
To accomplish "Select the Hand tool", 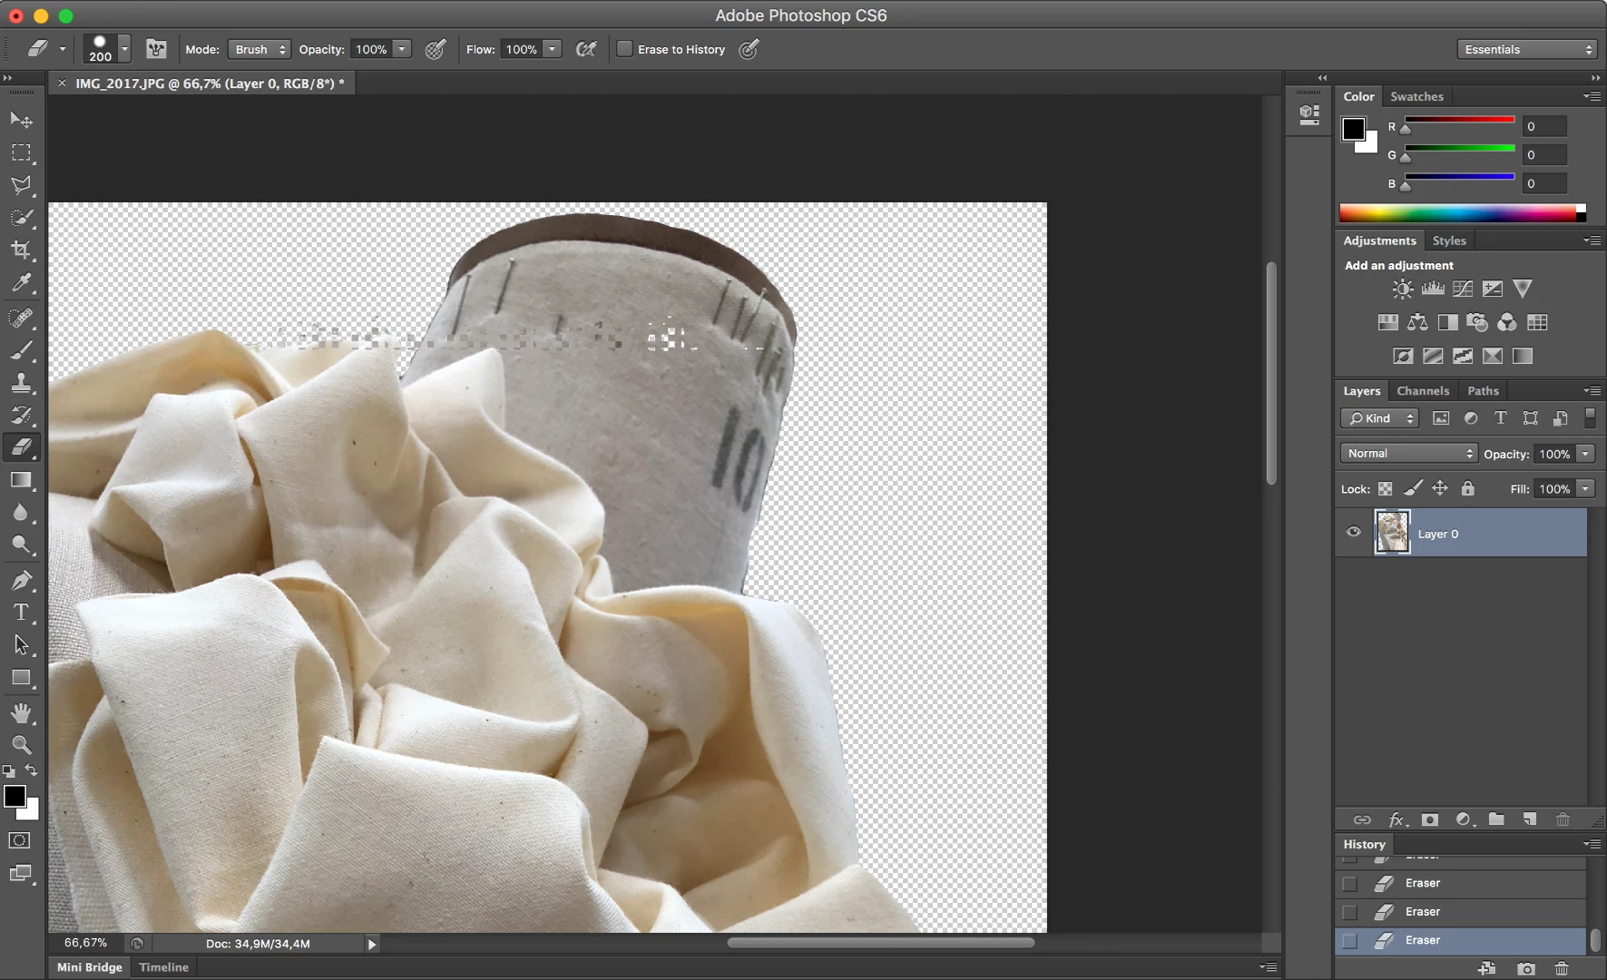I will tap(21, 712).
